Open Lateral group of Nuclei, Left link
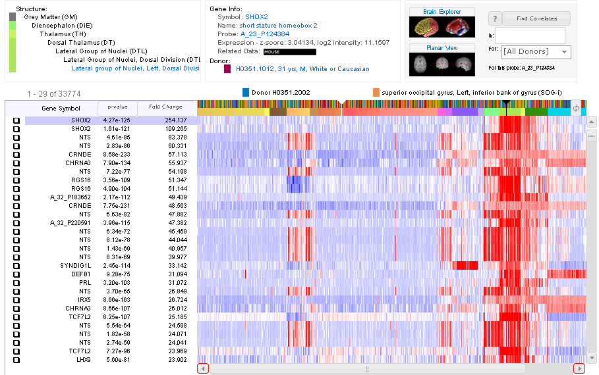This screenshot has height=375, width=599. [135, 68]
